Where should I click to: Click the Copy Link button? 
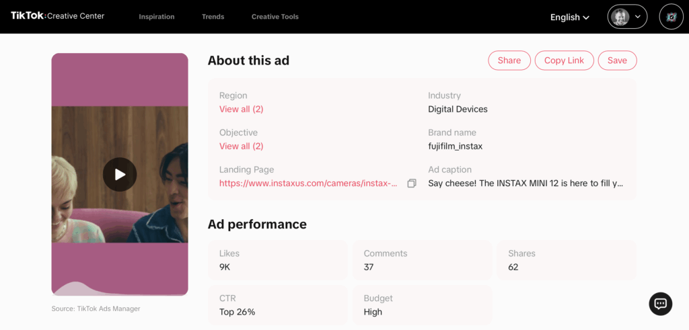pos(565,60)
